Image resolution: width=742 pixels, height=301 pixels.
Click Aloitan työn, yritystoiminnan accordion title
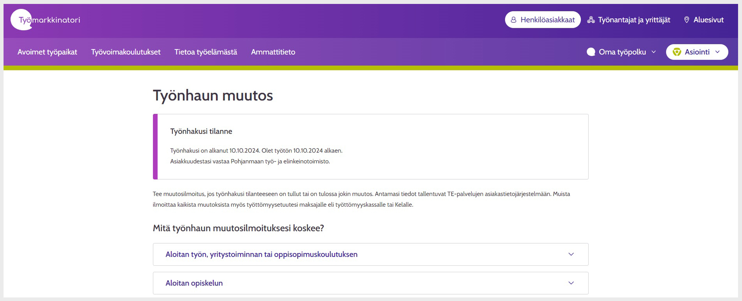pos(261,254)
